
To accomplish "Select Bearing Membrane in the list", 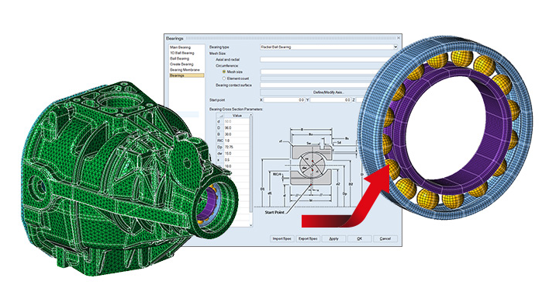I will coord(185,70).
